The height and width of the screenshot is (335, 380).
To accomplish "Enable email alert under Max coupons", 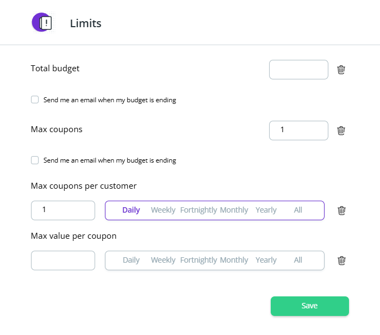I will click(x=35, y=160).
